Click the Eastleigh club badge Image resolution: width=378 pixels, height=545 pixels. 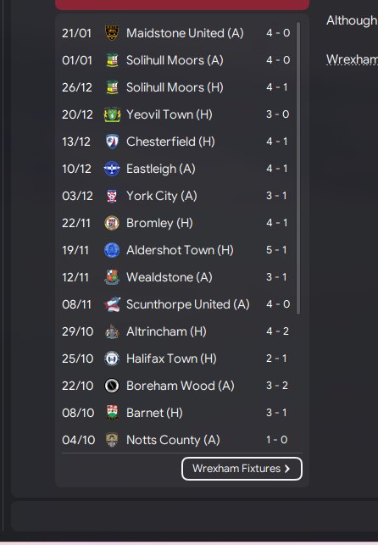pyautogui.click(x=112, y=169)
